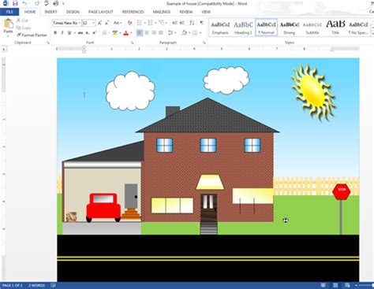Switch to the DESIGN tab
This screenshot has height=289, width=374.
[x=73, y=12]
